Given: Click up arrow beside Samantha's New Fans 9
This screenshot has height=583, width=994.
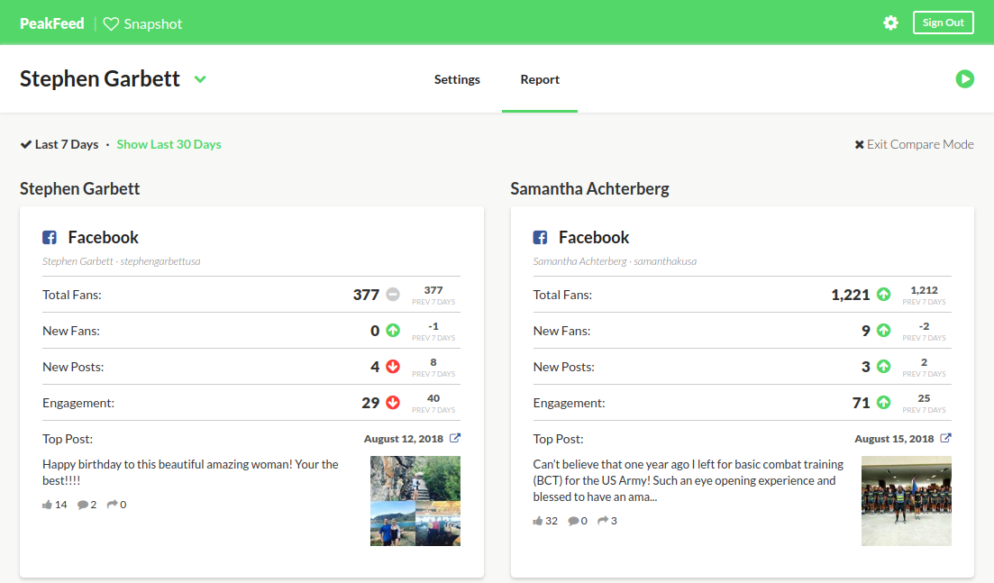Looking at the screenshot, I should pyautogui.click(x=884, y=331).
